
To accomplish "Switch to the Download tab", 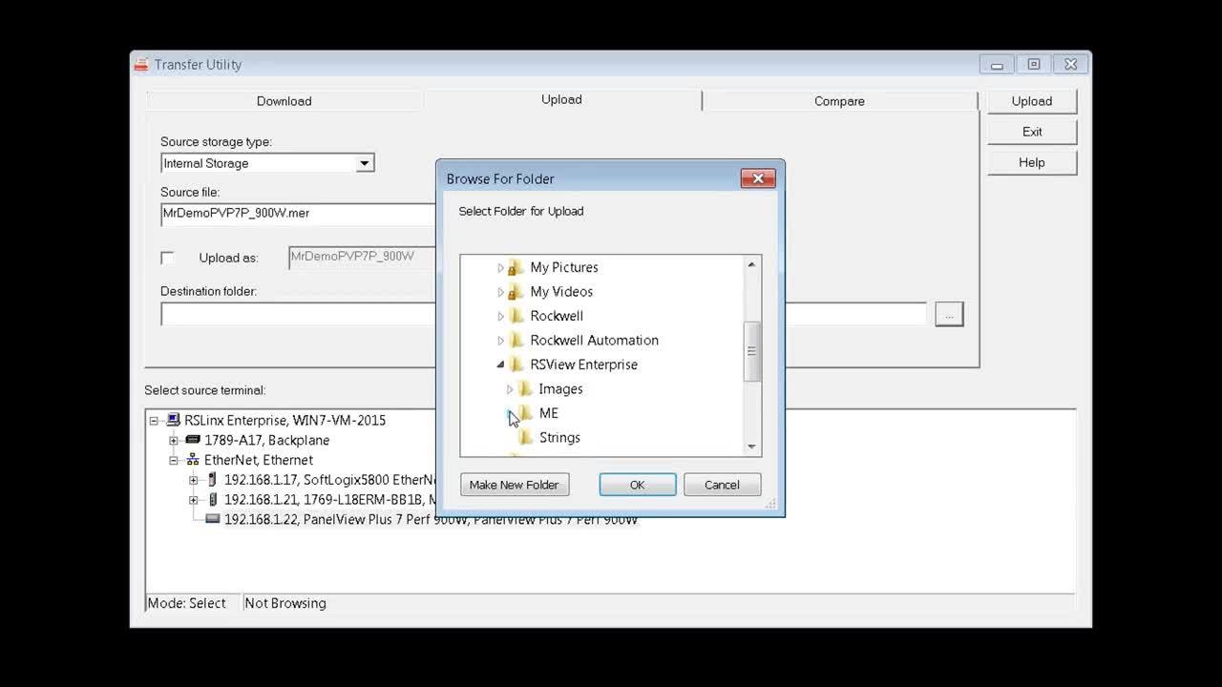I will tap(284, 101).
